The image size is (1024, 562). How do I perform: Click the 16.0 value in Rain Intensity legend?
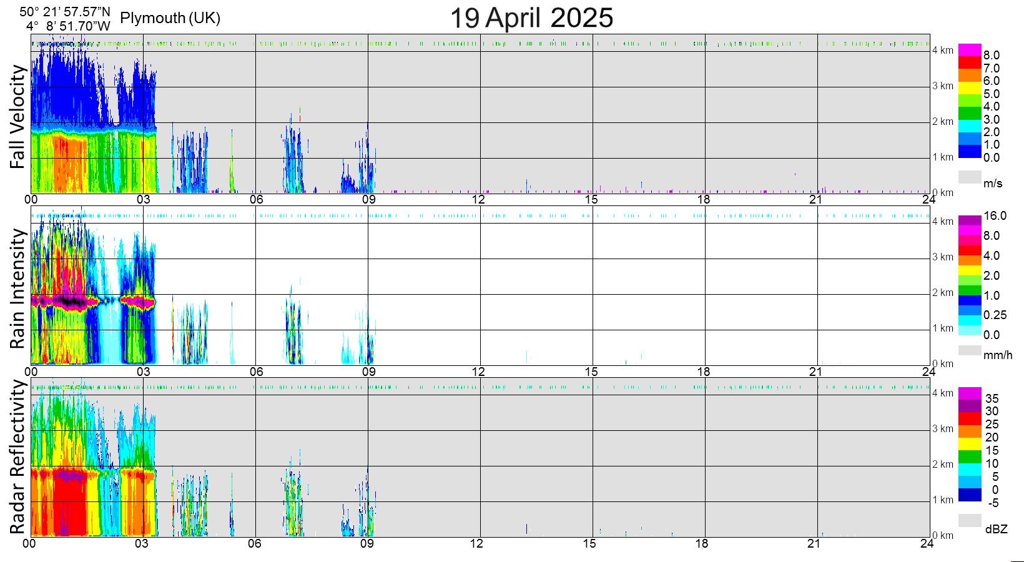[x=995, y=216]
